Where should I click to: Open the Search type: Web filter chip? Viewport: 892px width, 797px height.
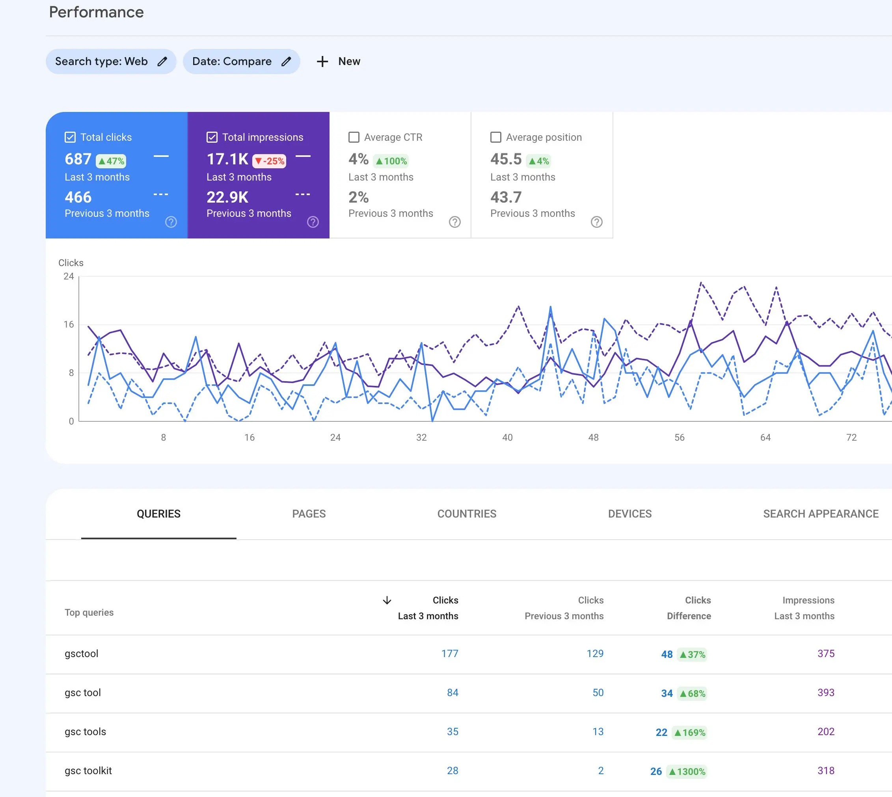click(101, 61)
